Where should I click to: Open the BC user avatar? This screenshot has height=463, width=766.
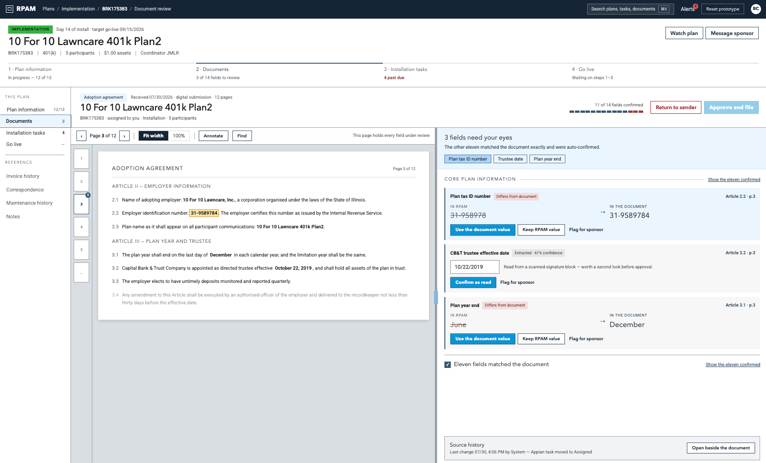756,9
